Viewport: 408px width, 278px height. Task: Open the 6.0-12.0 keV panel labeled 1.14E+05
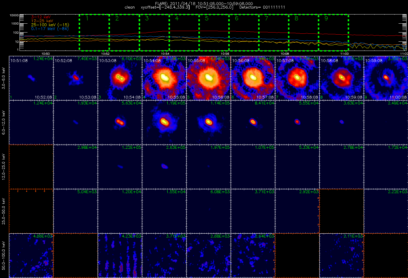[208, 122]
